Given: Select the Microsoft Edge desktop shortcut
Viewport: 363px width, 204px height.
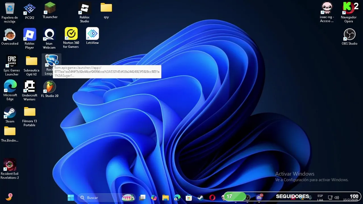Looking at the screenshot, I should click(x=10, y=91).
